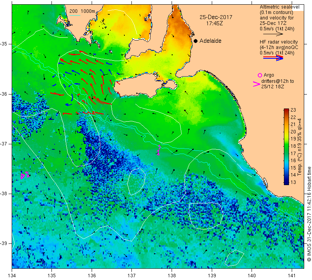Click the '200 1000m' depth contour label
The image size is (312, 280).
(x=82, y=11)
